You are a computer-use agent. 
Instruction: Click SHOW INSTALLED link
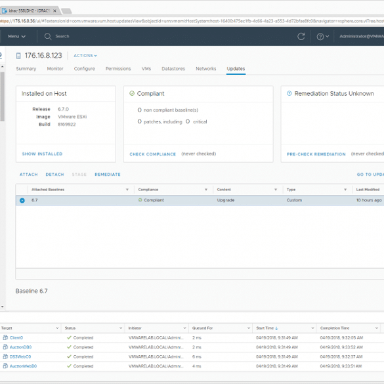click(42, 154)
